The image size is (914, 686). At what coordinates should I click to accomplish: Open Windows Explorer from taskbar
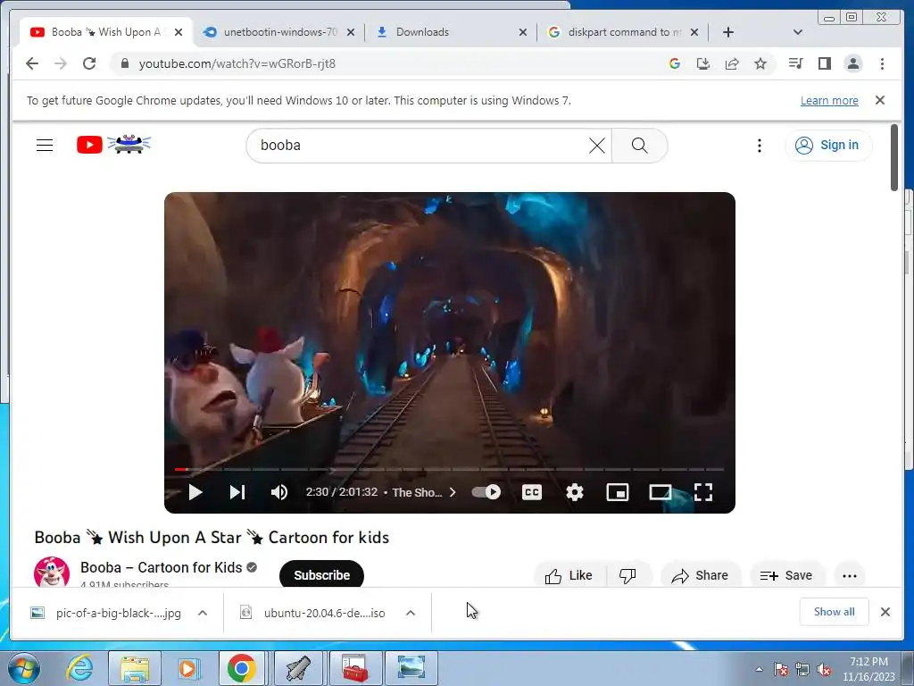click(x=135, y=668)
